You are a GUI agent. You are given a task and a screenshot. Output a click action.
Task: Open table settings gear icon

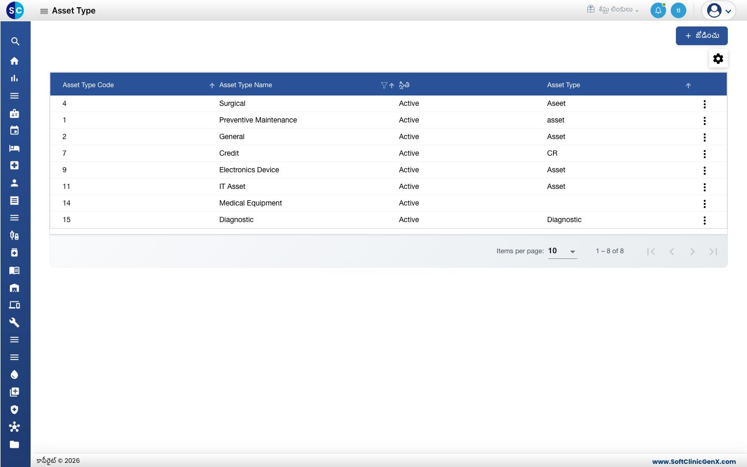718,59
